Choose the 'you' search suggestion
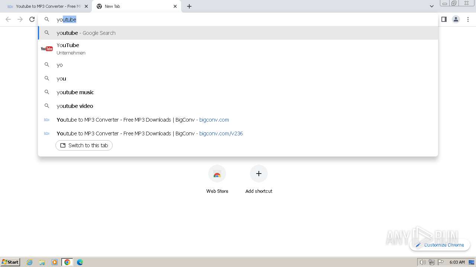The width and height of the screenshot is (476, 267). 238,79
